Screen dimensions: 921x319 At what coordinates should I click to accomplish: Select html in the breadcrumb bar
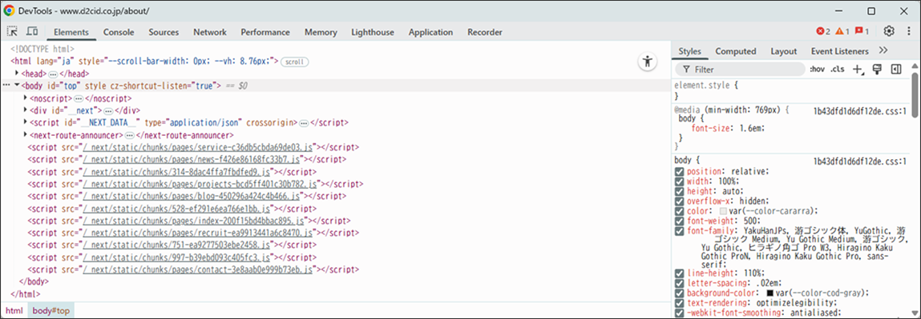tap(14, 311)
